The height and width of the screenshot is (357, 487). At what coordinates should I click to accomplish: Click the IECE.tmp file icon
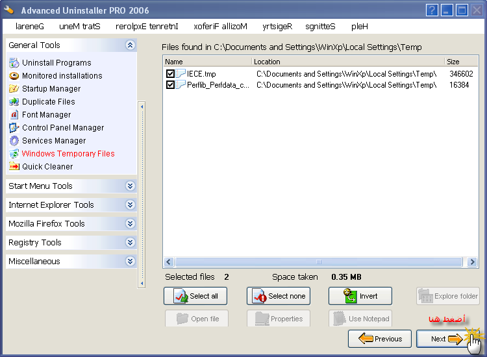[x=181, y=73]
